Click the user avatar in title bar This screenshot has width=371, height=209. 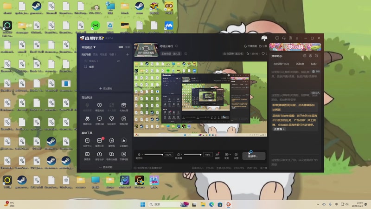(264, 38)
